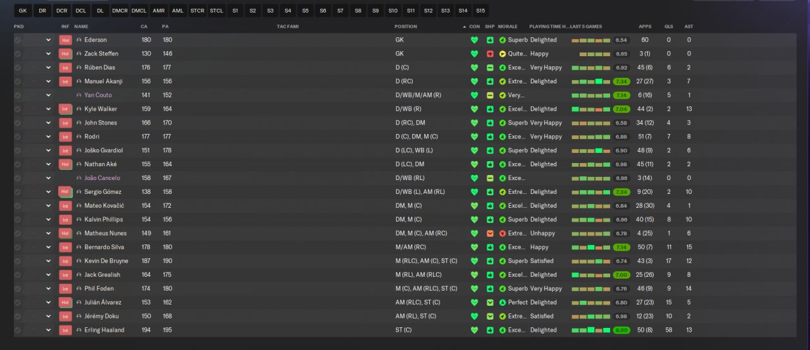This screenshot has height=350, width=810.
Task: Sort by the APPS column header
Action: click(645, 27)
